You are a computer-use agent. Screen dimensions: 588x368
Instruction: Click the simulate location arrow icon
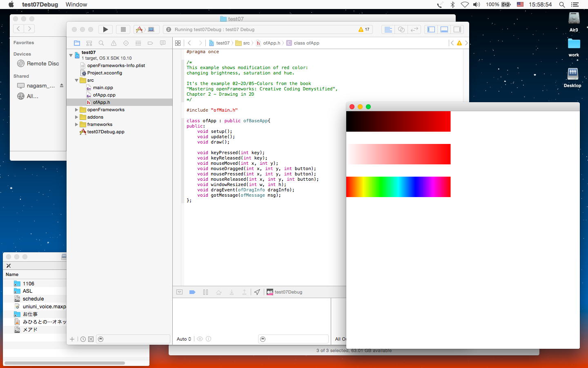[x=257, y=292]
